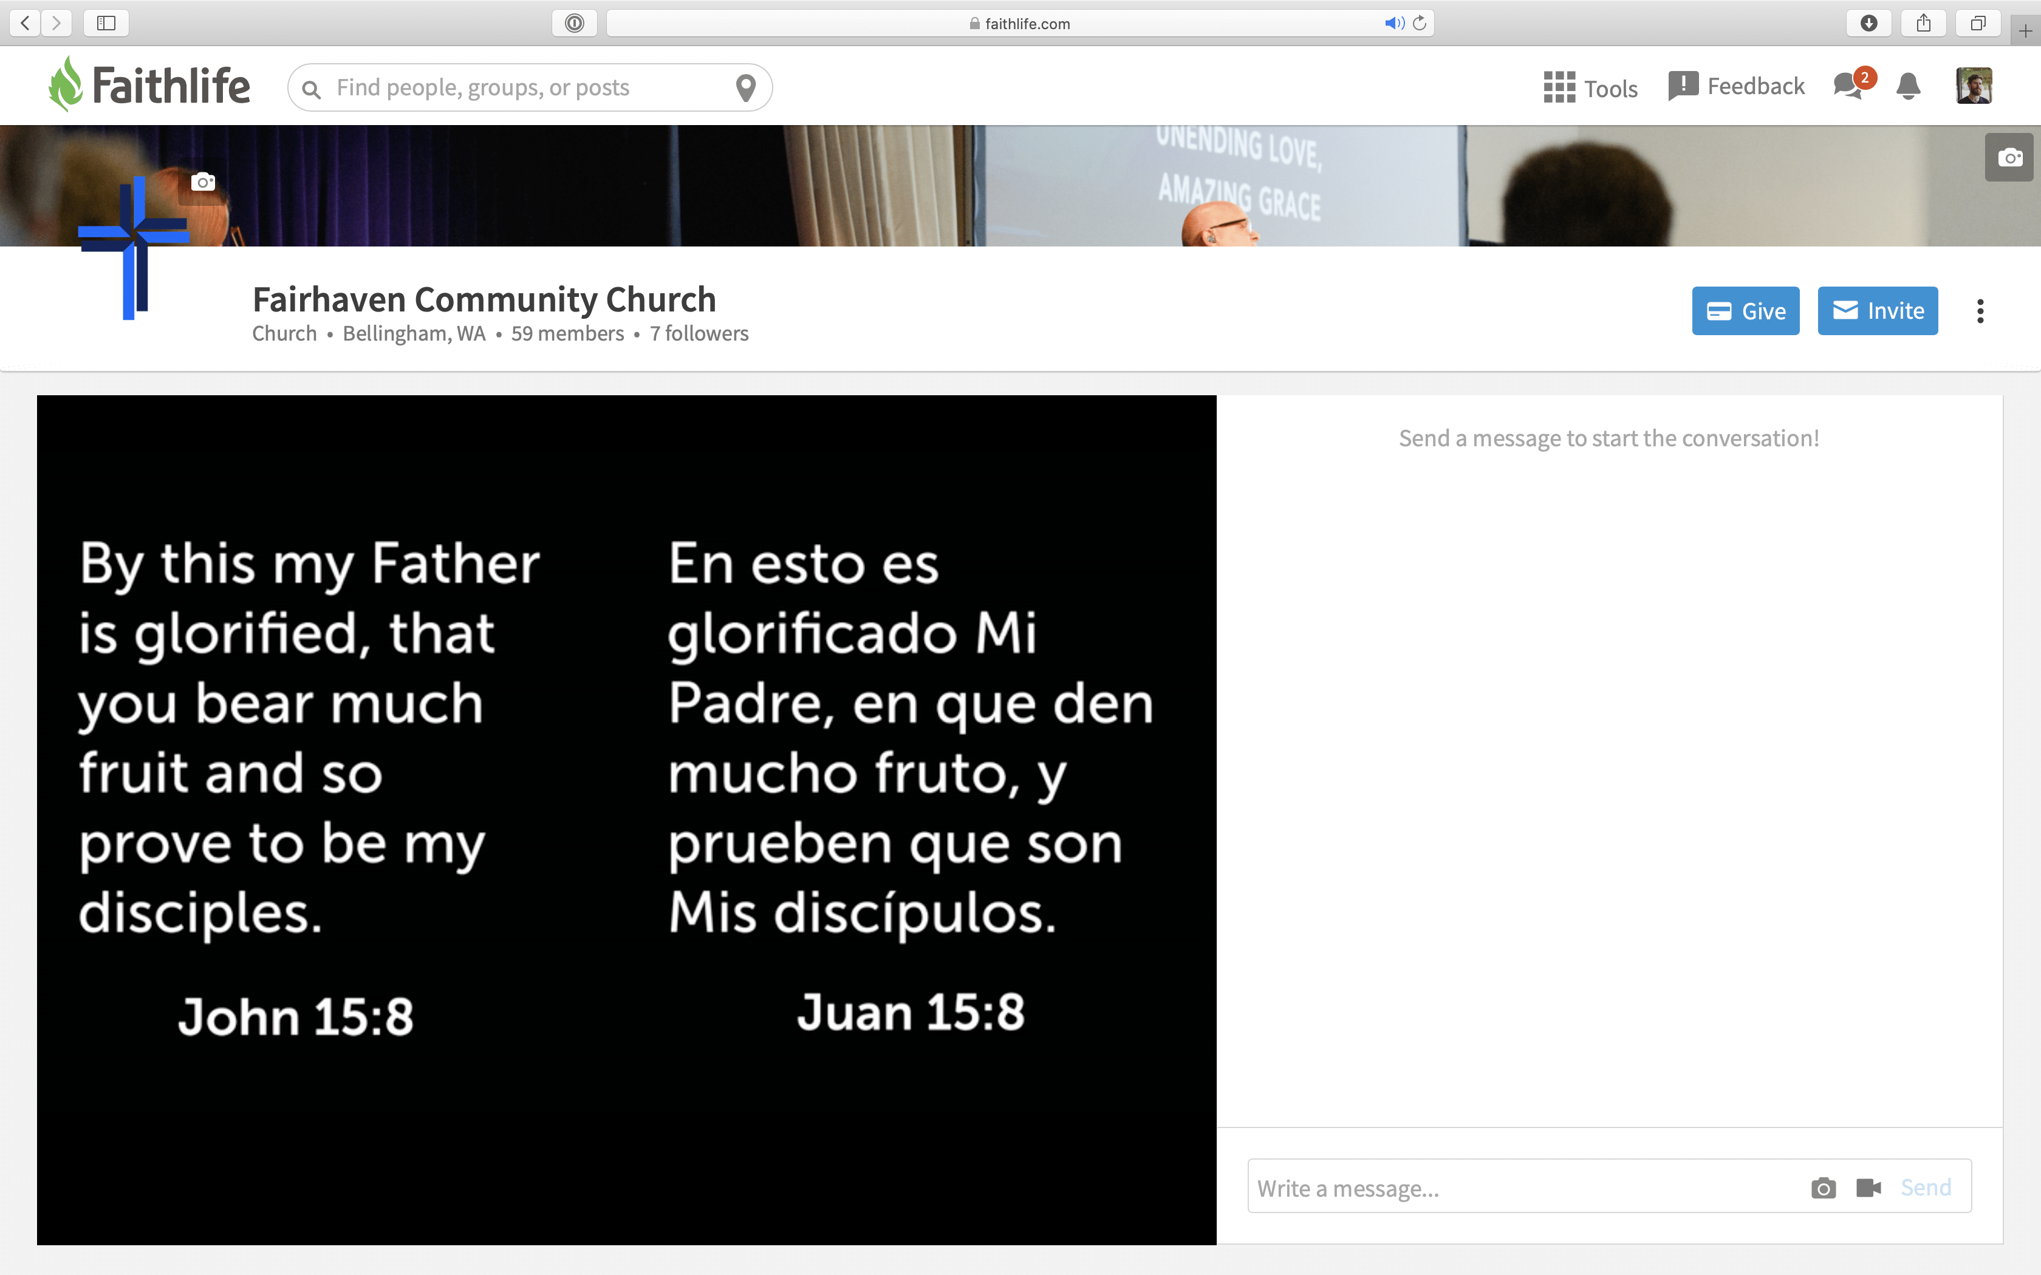2041x1275 pixels.
Task: Go back with Safari's back arrow
Action: (x=26, y=23)
